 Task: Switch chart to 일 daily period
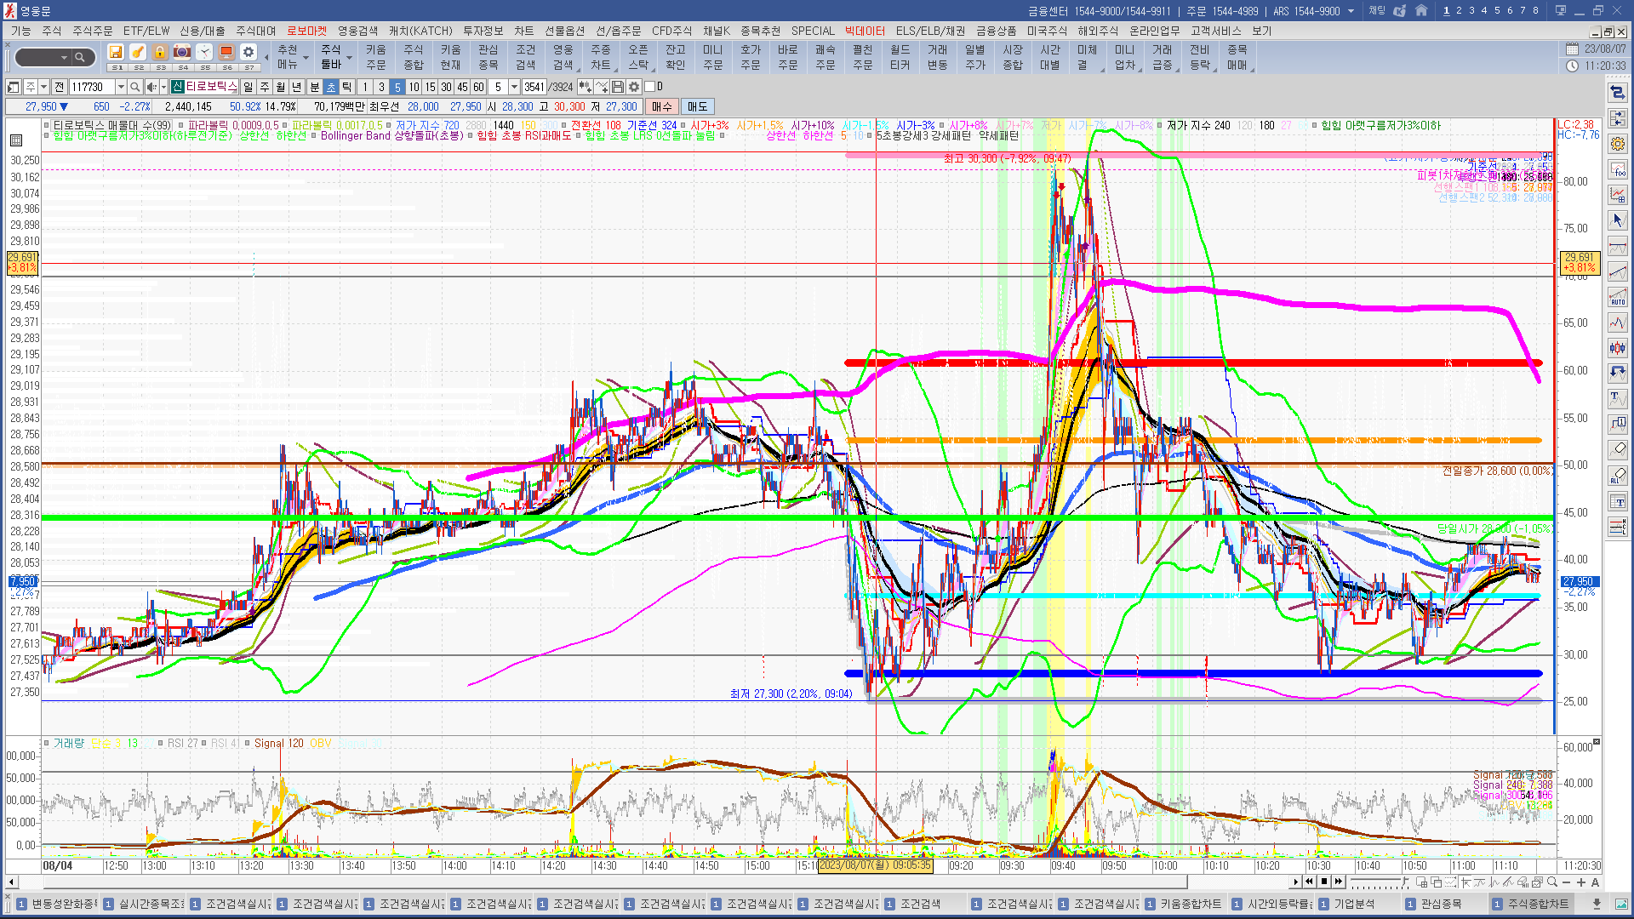[x=248, y=87]
